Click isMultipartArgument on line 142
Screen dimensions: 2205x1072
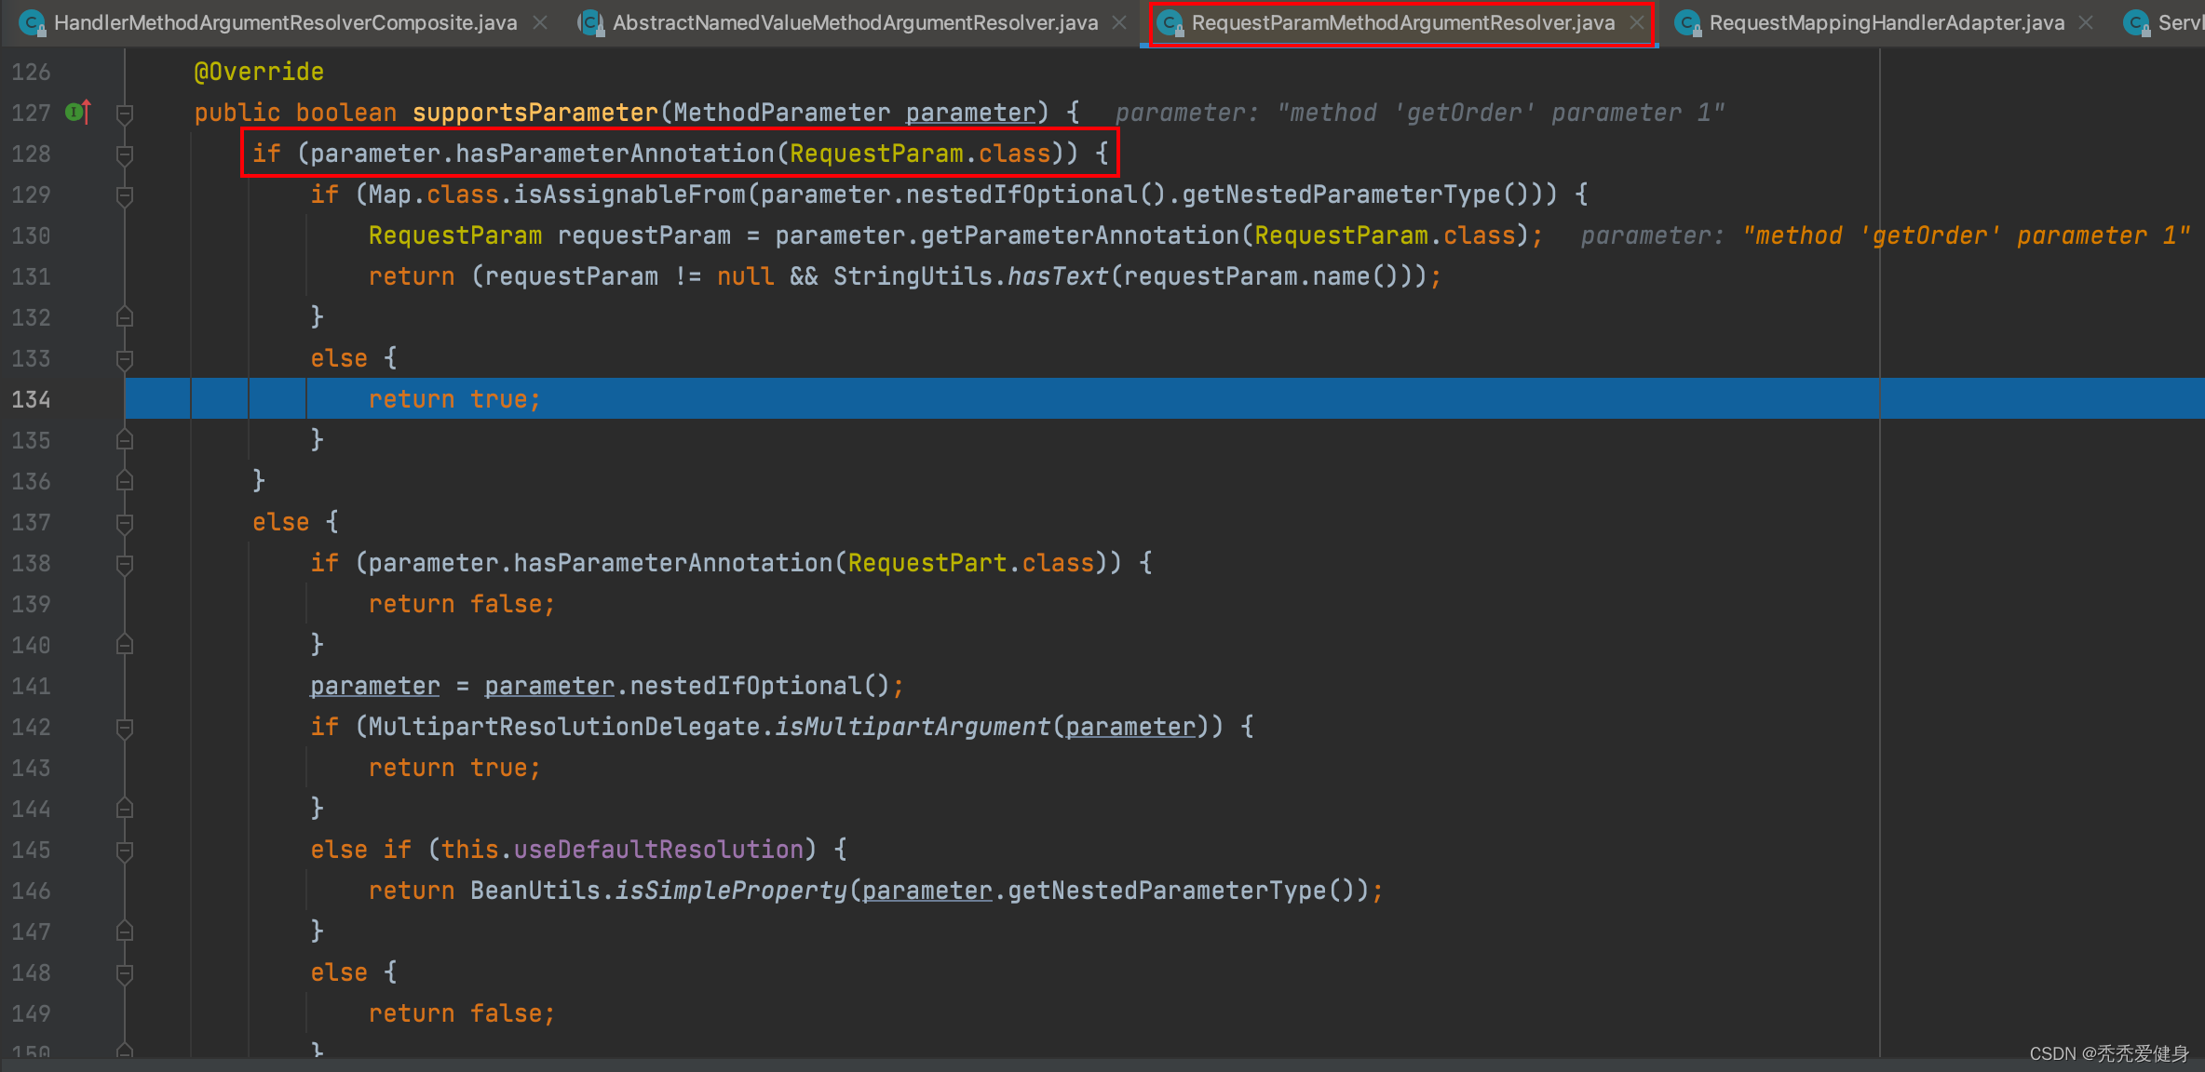coord(913,727)
